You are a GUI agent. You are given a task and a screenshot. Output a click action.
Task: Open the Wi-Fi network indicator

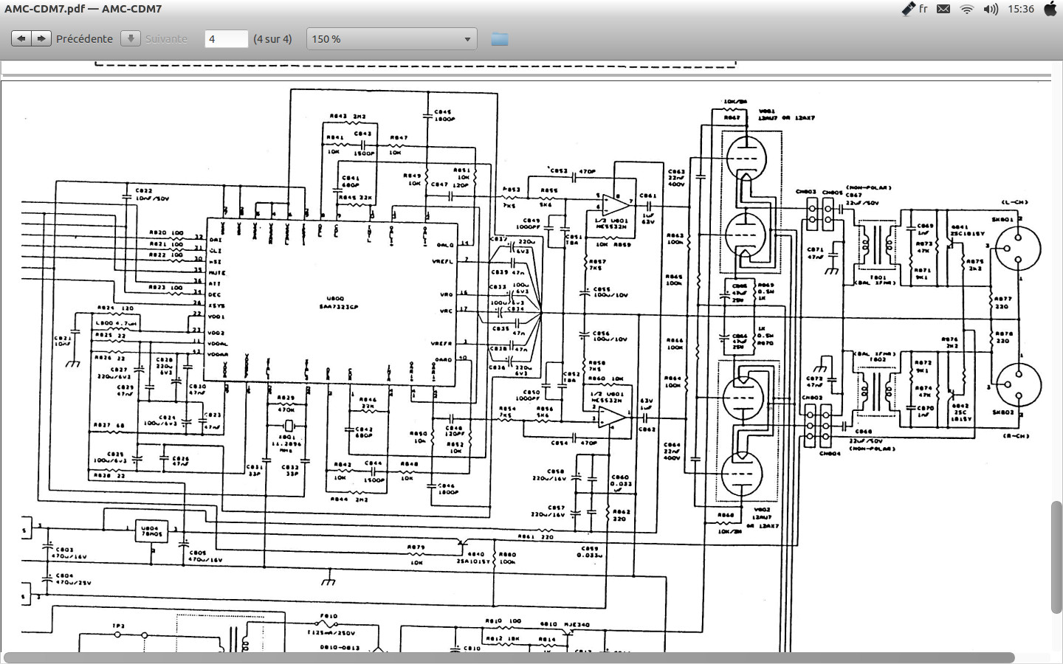pos(967,9)
